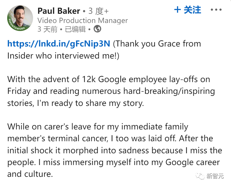
Task: Click the 3 度+ connection degree label
Action: tap(99, 11)
